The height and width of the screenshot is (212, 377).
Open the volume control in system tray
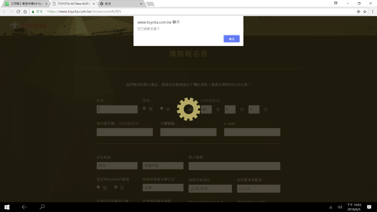point(340,207)
